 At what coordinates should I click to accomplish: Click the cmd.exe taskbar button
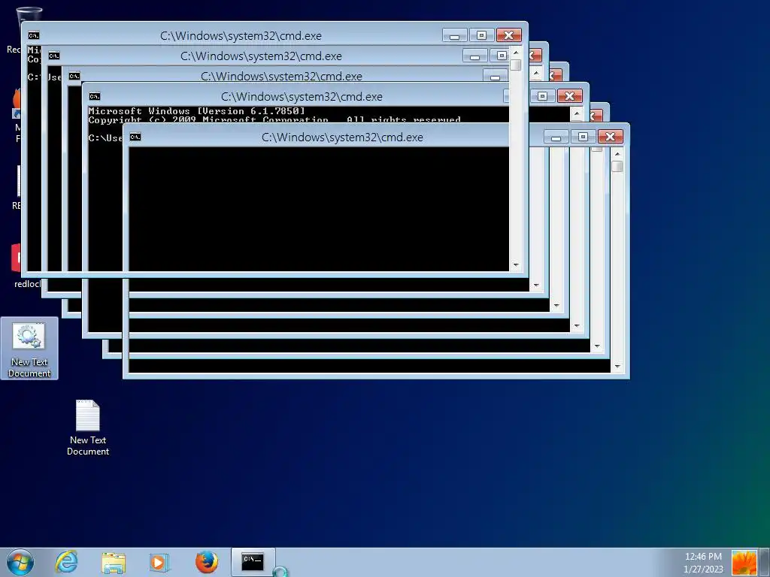[253, 562]
